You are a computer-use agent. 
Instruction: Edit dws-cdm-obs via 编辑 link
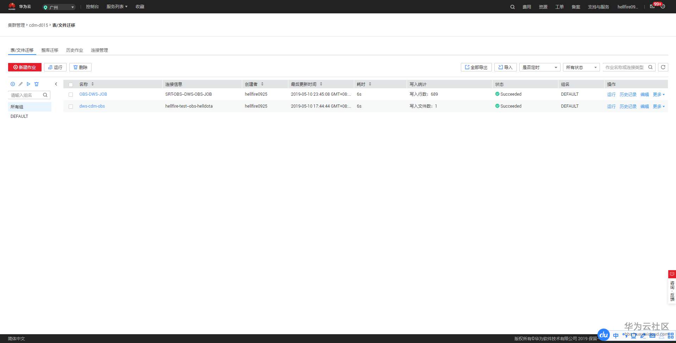point(645,106)
